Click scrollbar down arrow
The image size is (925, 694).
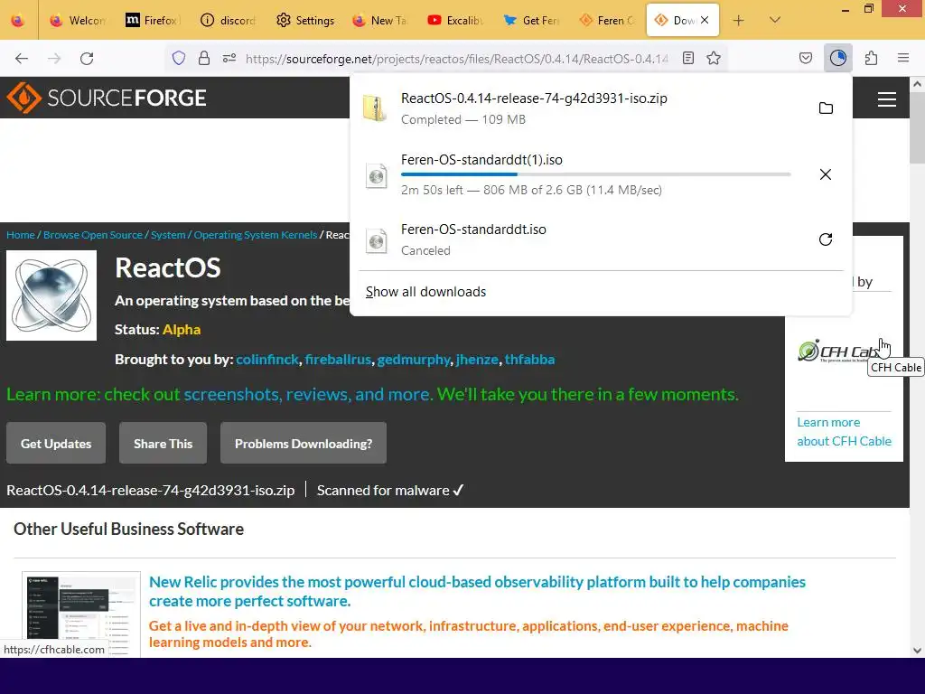(918, 651)
